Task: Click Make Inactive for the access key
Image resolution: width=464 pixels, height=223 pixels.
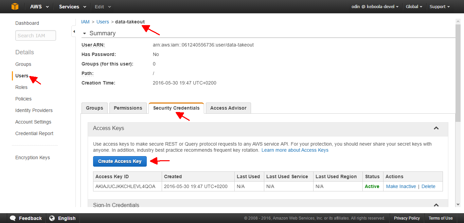Action: click(401, 186)
